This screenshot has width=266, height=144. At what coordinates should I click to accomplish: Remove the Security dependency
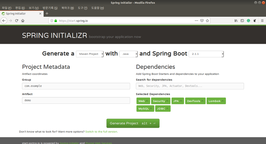coord(167,101)
